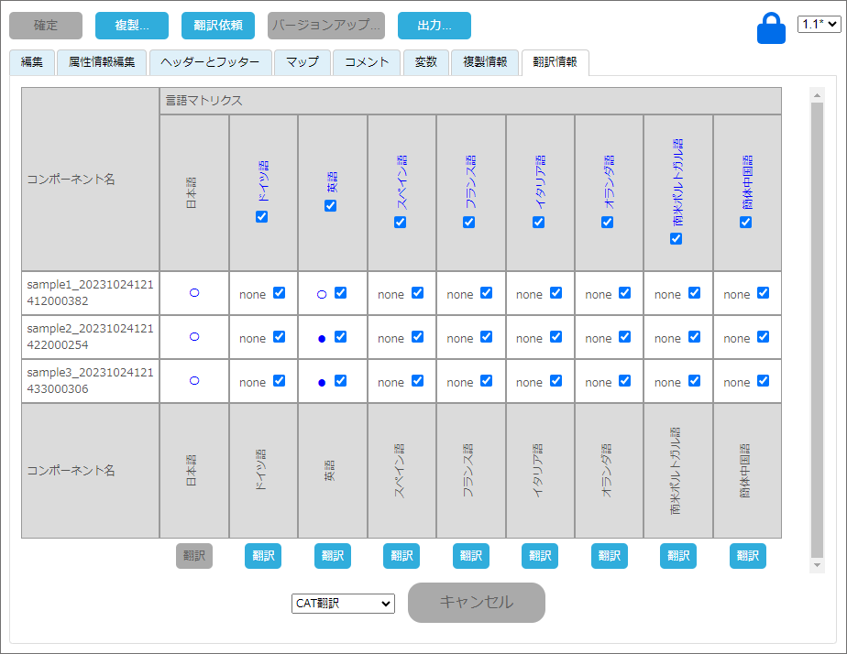The width and height of the screenshot is (847, 654).
Task: Toggle the ドイツ語 header checkbox
Action: 261,217
